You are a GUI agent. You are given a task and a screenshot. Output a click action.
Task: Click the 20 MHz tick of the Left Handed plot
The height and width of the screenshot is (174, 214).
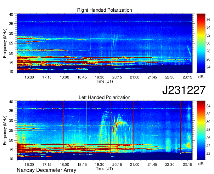click(11, 140)
